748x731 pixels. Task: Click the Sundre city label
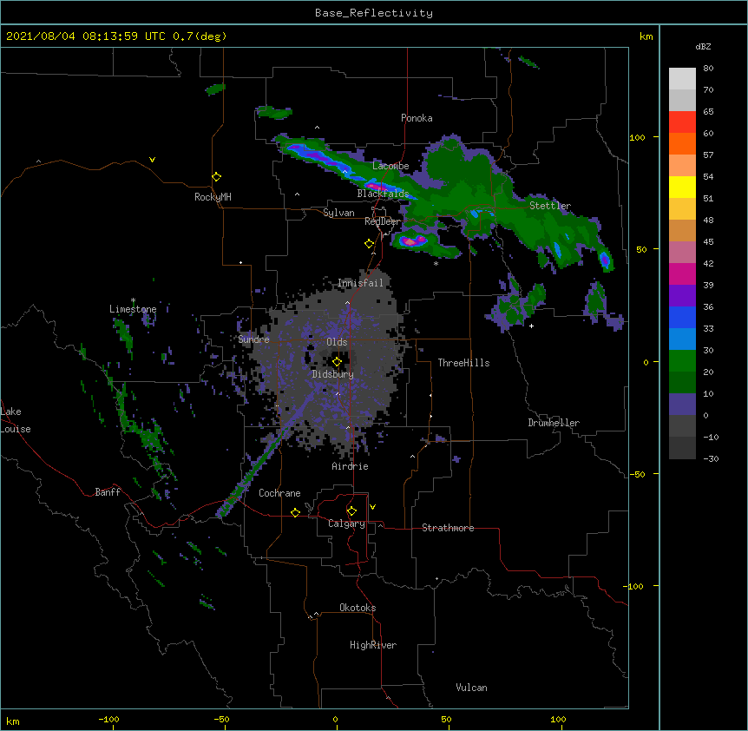[253, 339]
